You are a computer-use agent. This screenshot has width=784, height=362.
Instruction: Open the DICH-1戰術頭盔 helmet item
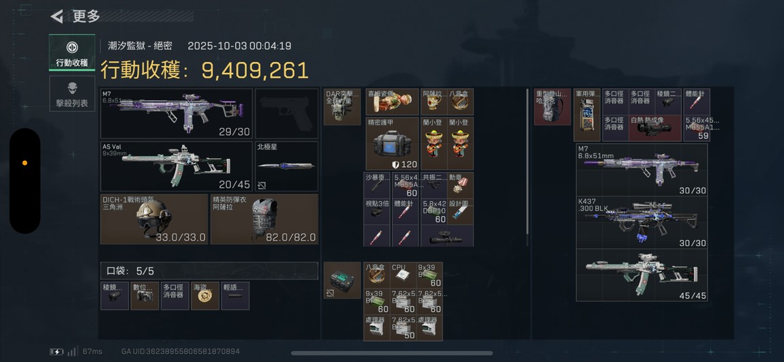[154, 219]
